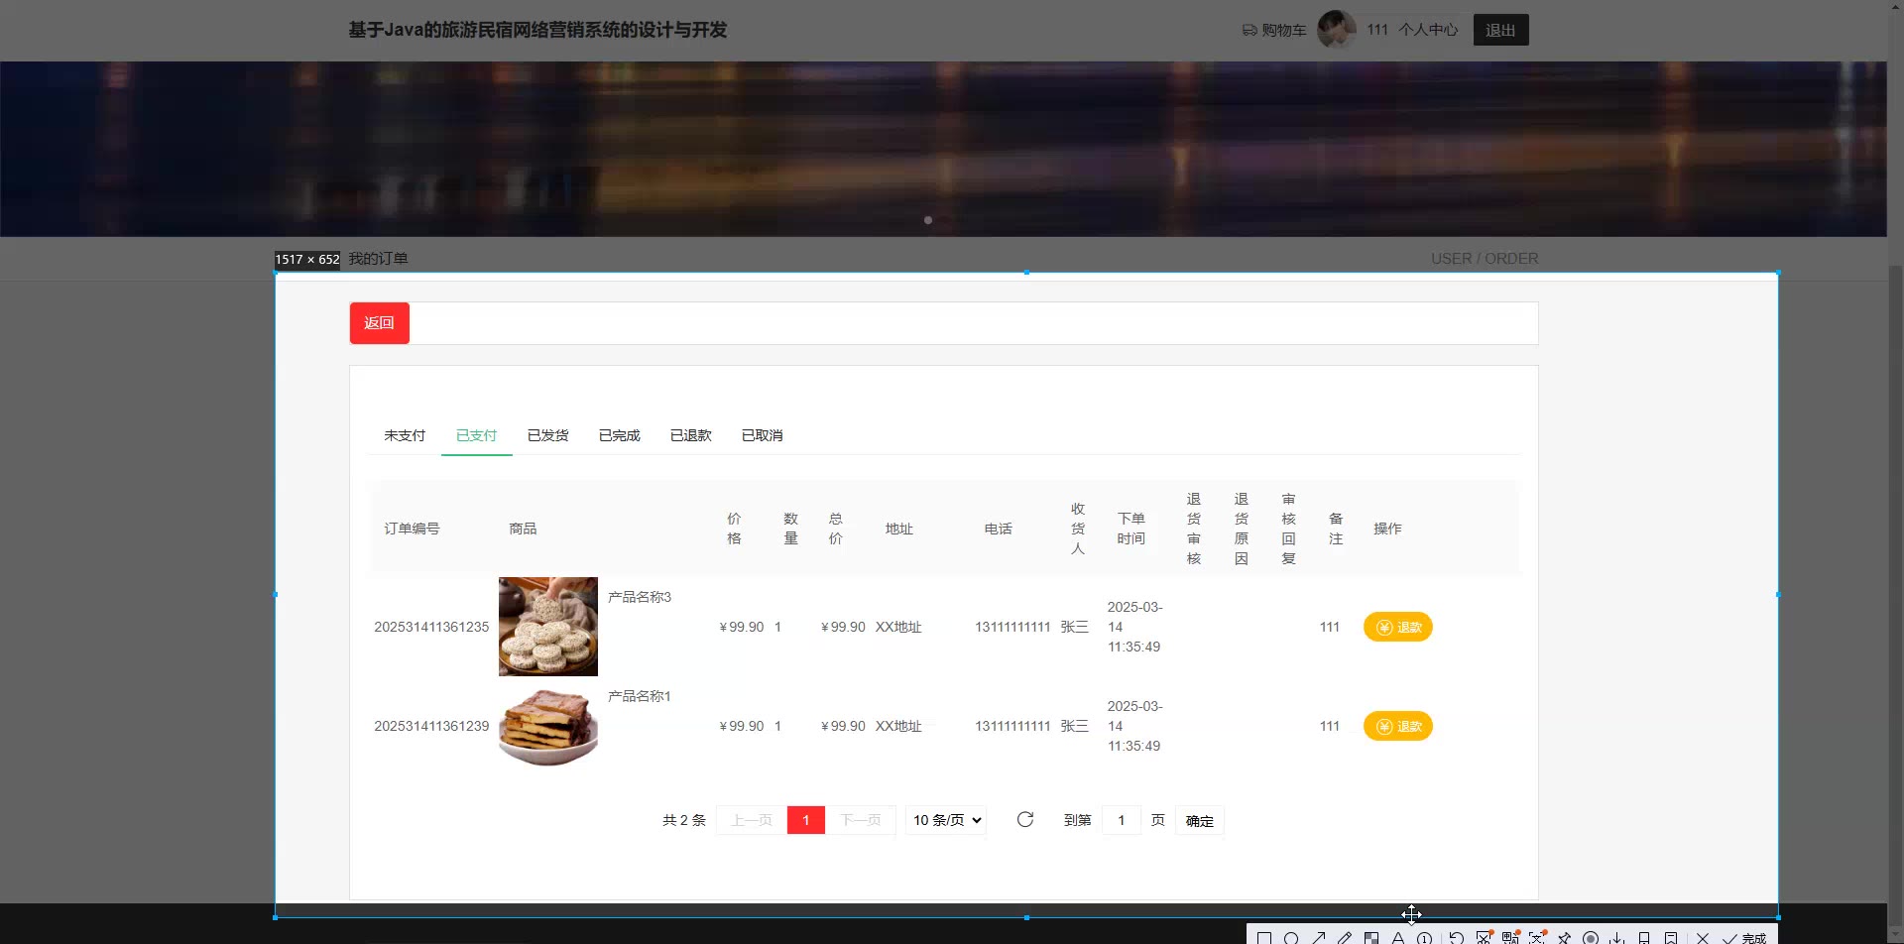The height and width of the screenshot is (944, 1904).
Task: Select the 已支付 tab
Action: (x=476, y=435)
